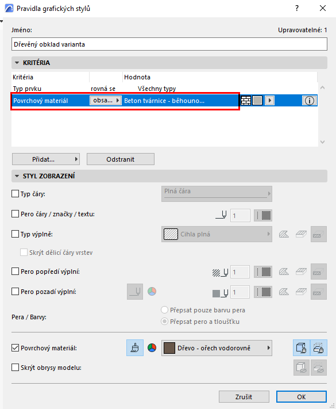Image resolution: width=336 pixels, height=409 pixels.
Task: Click the line pen number field
Action: click(x=240, y=216)
